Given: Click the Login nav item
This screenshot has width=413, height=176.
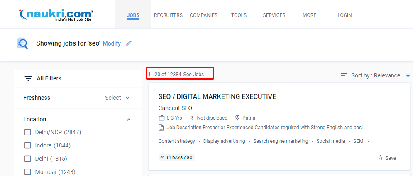Looking at the screenshot, I should [345, 15].
